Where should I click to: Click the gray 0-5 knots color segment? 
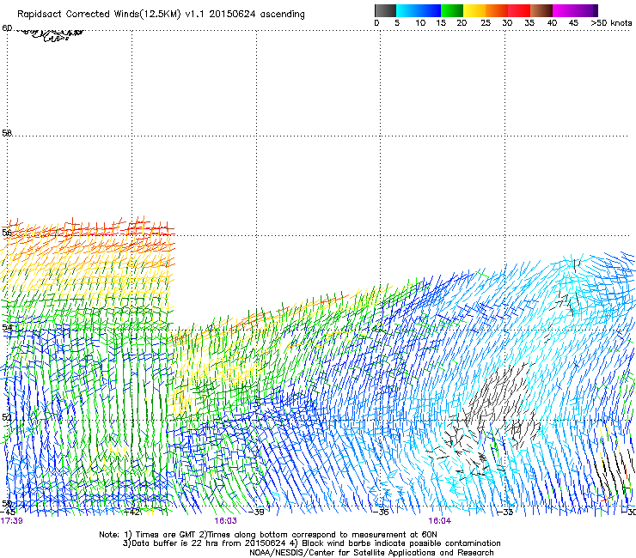pos(385,10)
